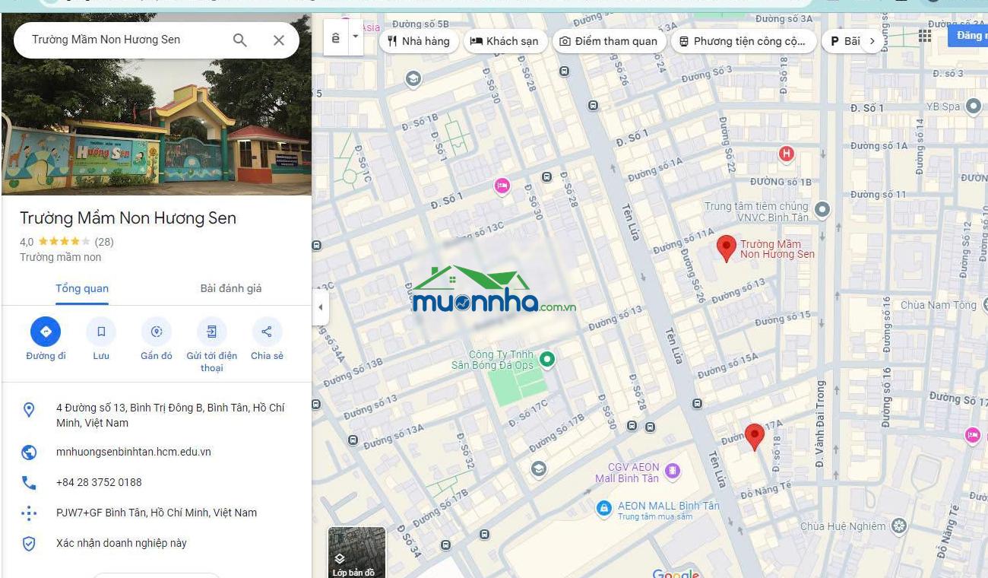
Task: Show more filter chips with right arrow
Action: pos(872,41)
